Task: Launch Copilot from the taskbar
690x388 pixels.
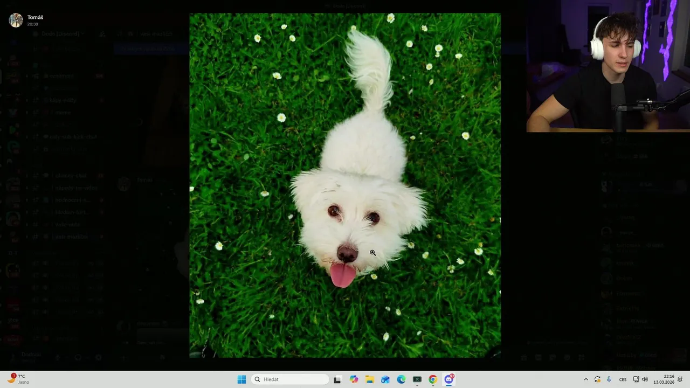Action: [x=354, y=379]
